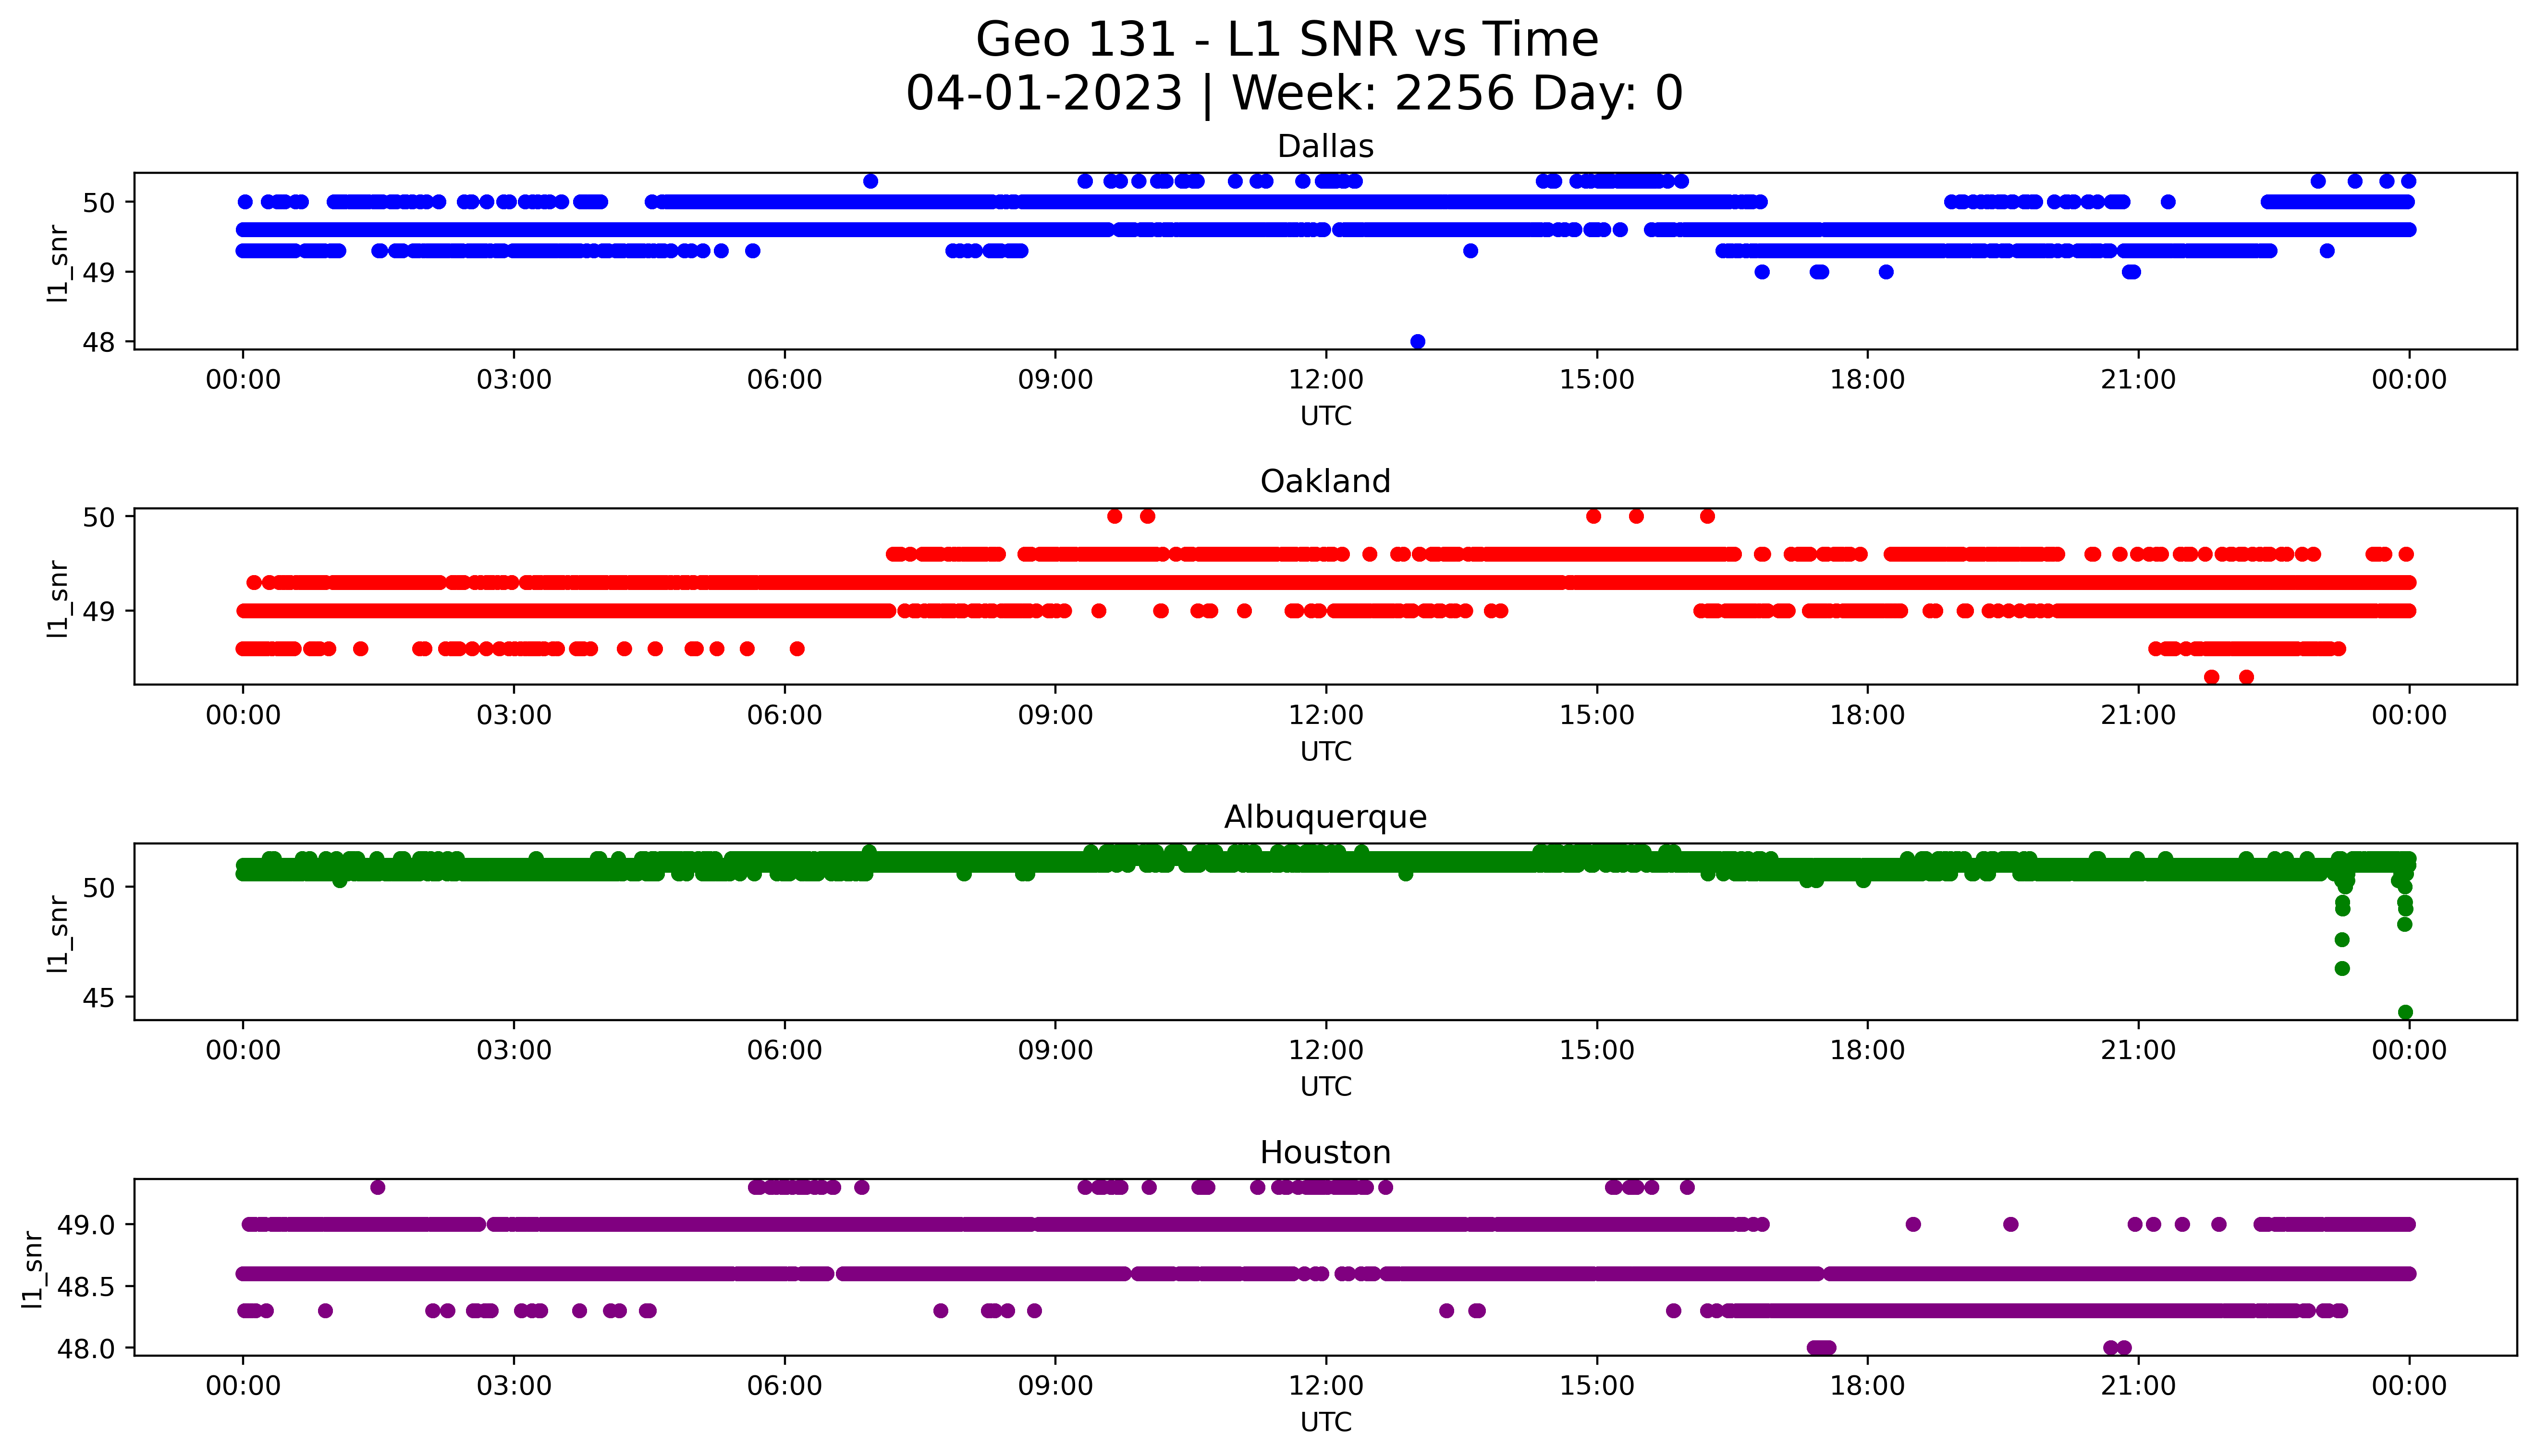Click the 12:00 tick label on Albuquerque plot
Image resolution: width=2536 pixels, height=1456 pixels.
(1326, 1051)
